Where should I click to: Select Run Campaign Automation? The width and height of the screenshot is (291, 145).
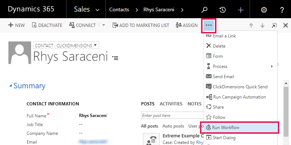point(240,97)
